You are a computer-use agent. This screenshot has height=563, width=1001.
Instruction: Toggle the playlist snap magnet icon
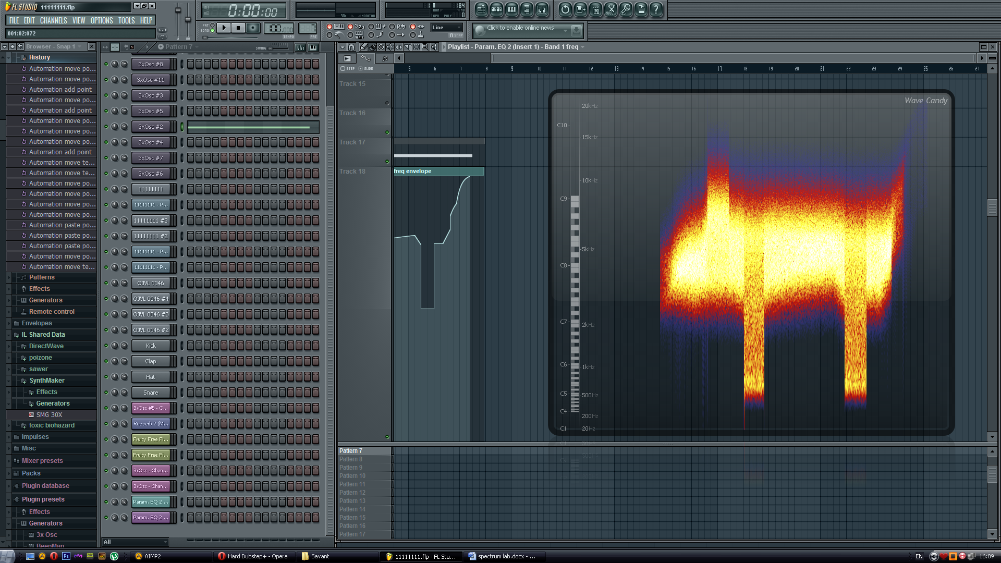[x=351, y=47]
